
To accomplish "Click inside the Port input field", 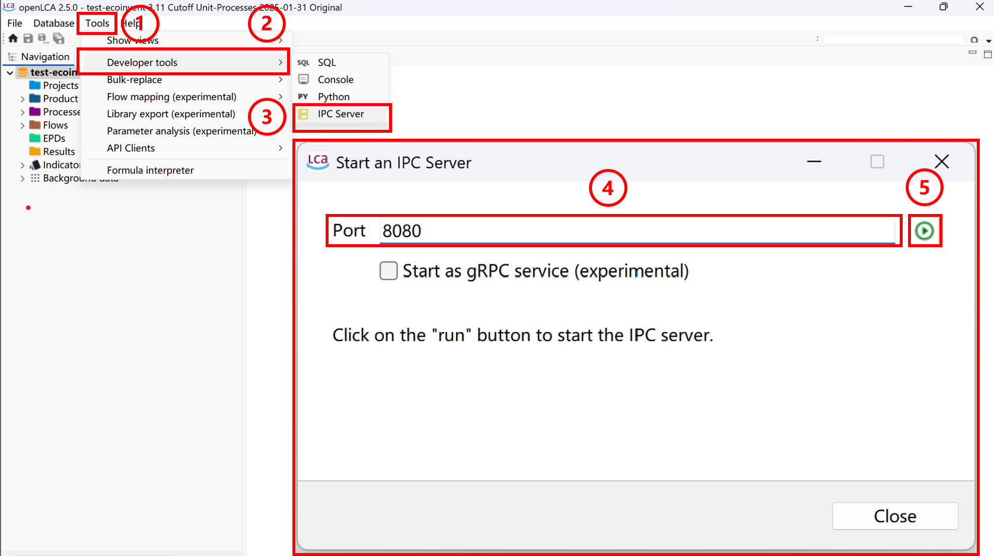I will tap(593, 231).
